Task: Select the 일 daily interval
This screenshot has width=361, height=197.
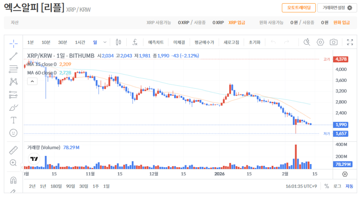Action: click(x=95, y=42)
